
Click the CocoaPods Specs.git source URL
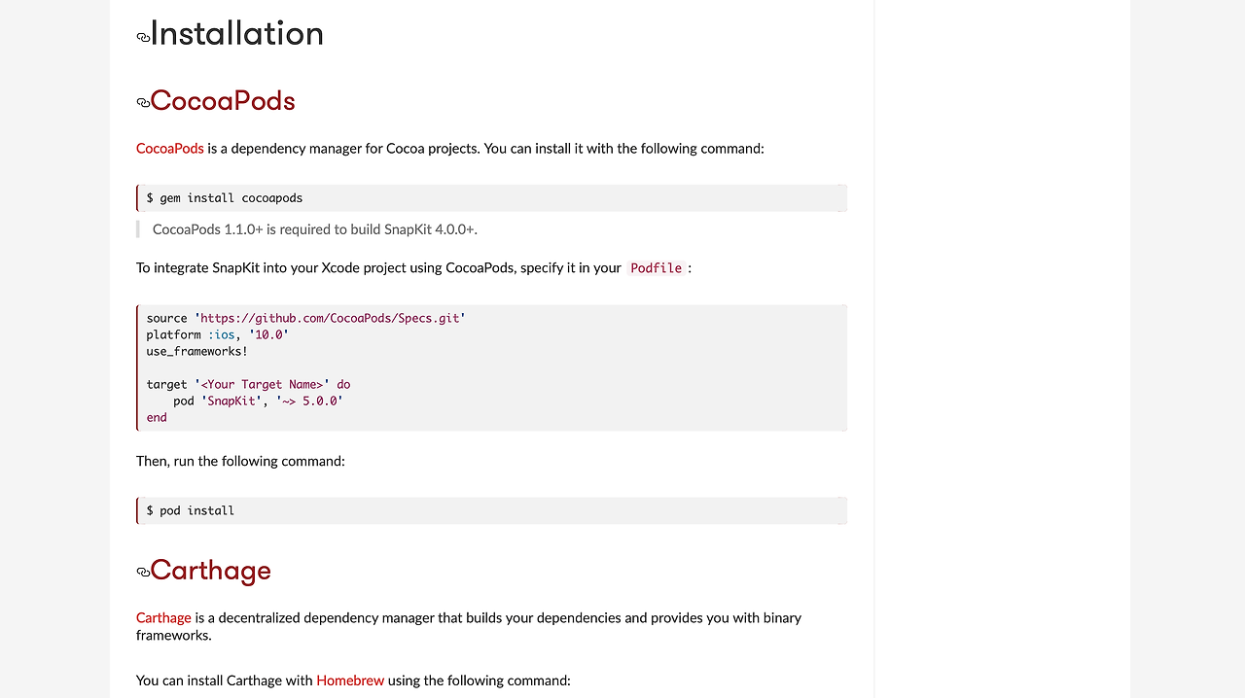(332, 318)
